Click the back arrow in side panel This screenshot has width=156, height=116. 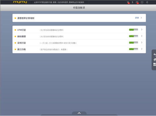coord(155,55)
